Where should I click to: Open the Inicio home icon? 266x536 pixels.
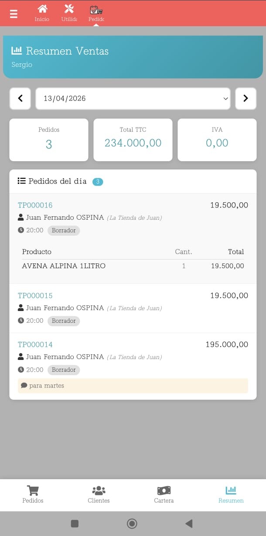click(42, 9)
